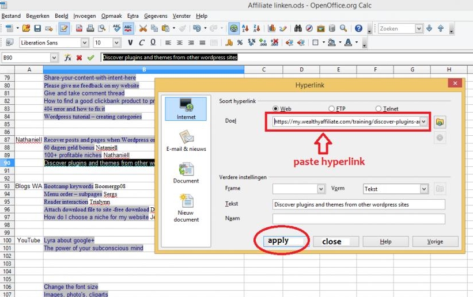Expand the Doel URL dropdown arrow
The image size is (473, 297).
click(x=423, y=121)
